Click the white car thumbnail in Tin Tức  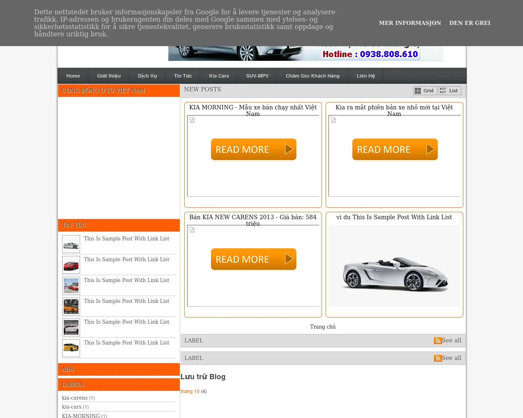71,327
